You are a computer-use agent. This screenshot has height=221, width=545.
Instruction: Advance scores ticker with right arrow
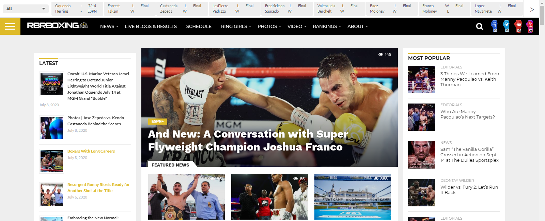(x=532, y=10)
